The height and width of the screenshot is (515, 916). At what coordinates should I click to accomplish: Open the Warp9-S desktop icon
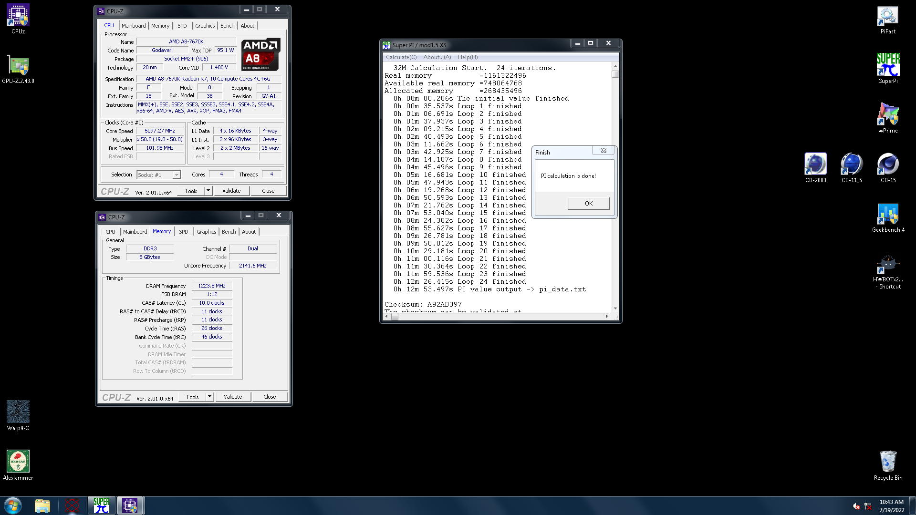coord(18,416)
